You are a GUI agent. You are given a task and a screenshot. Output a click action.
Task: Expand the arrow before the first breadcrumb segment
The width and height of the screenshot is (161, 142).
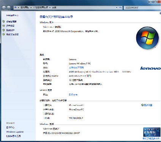pyautogui.click(x=18, y=8)
